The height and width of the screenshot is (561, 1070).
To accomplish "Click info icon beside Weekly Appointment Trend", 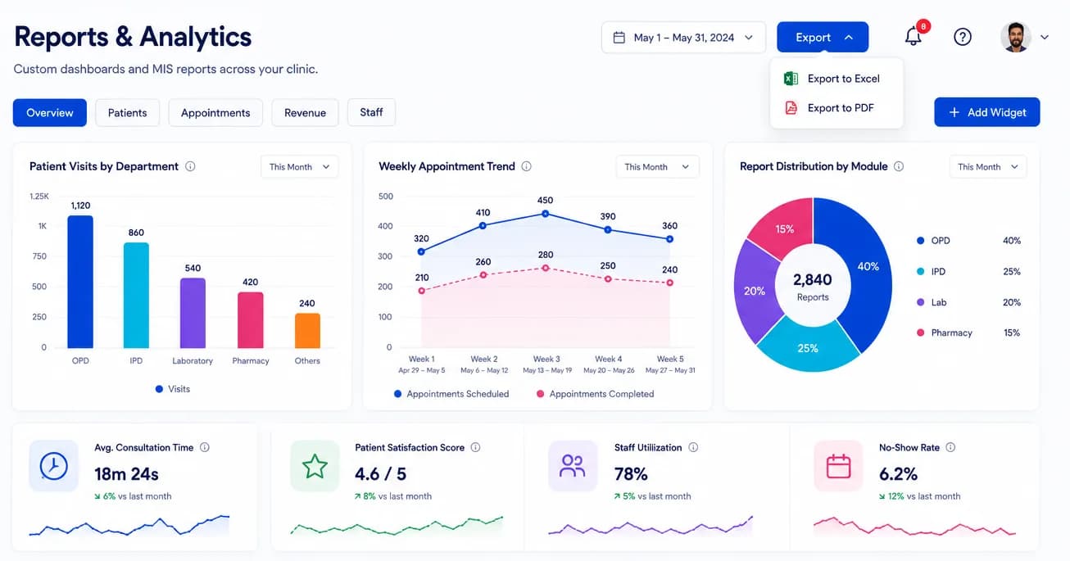I will 526,166.
